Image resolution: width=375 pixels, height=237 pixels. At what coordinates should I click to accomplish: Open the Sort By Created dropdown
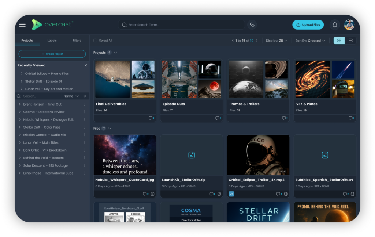click(310, 41)
